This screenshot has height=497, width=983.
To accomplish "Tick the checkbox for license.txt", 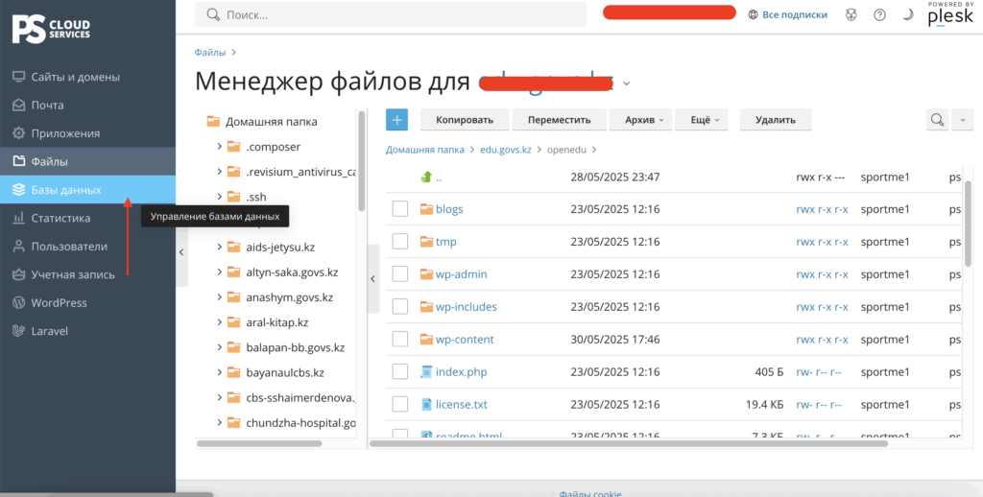I will tap(400, 404).
